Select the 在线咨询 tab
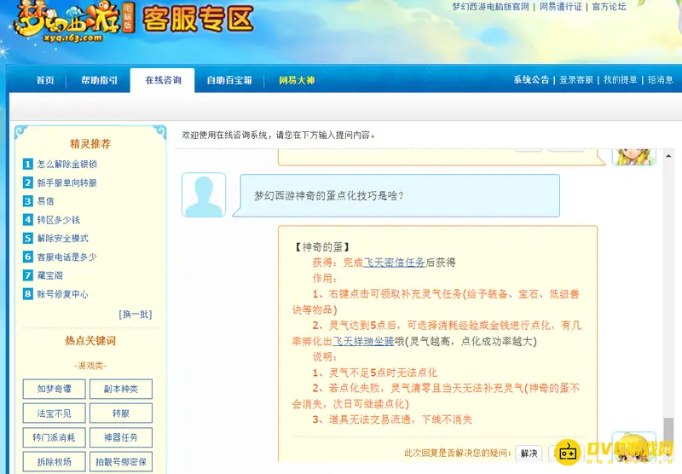The image size is (682, 474). 163,80
